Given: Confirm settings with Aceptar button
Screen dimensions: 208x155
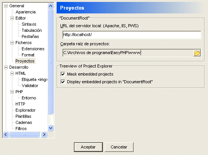Looking at the screenshot, I should (x=88, y=147).
